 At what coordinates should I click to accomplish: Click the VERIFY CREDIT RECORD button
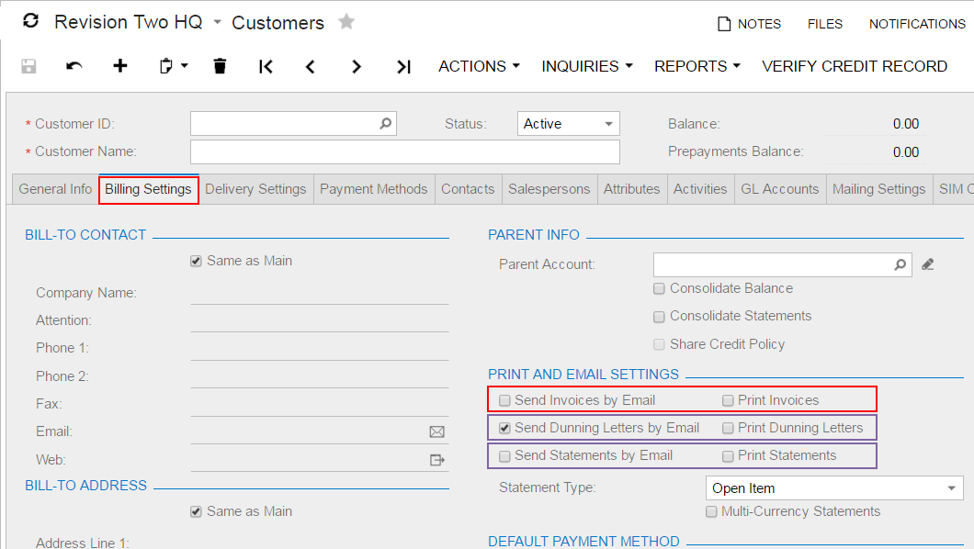[x=855, y=66]
